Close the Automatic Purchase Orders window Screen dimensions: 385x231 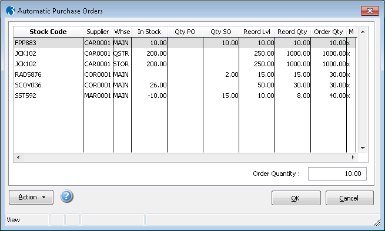pyautogui.click(x=370, y=11)
